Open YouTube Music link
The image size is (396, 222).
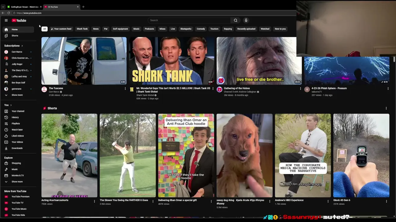(18, 209)
